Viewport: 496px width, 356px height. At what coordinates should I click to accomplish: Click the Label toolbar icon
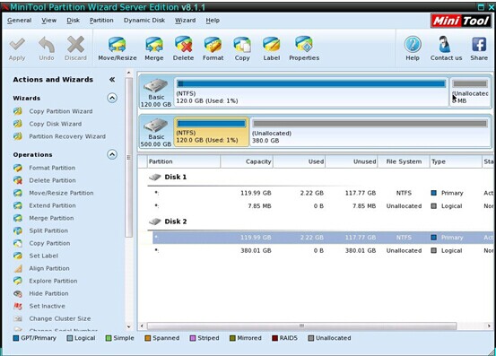point(272,45)
